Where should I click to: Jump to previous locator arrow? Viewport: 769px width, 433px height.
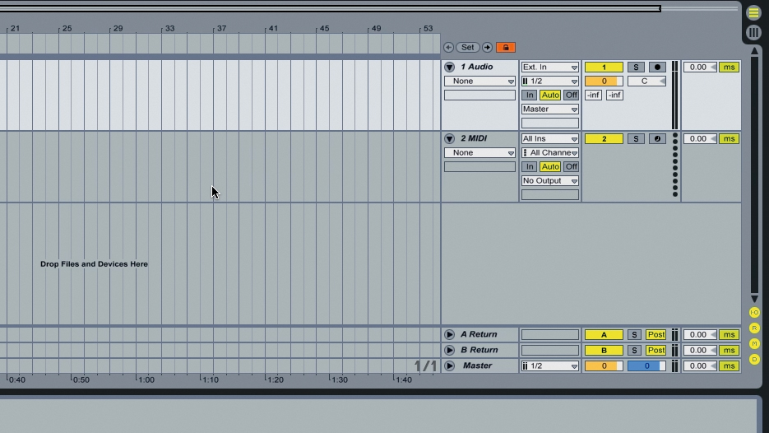pyautogui.click(x=448, y=47)
